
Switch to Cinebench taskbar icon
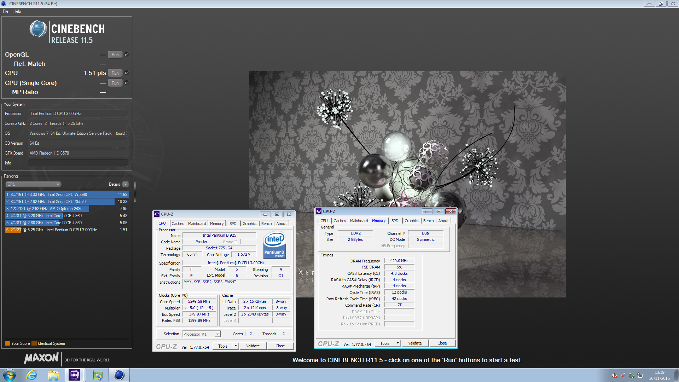[x=119, y=375]
